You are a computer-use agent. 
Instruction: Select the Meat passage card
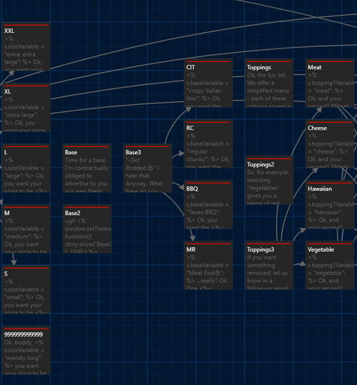330,83
